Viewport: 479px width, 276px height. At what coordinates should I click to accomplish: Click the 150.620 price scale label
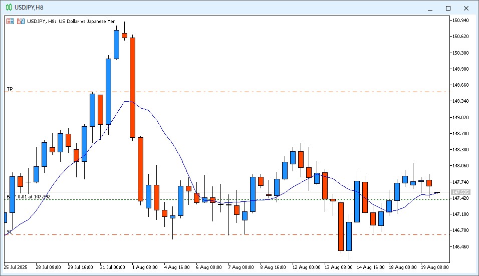tap(460, 37)
